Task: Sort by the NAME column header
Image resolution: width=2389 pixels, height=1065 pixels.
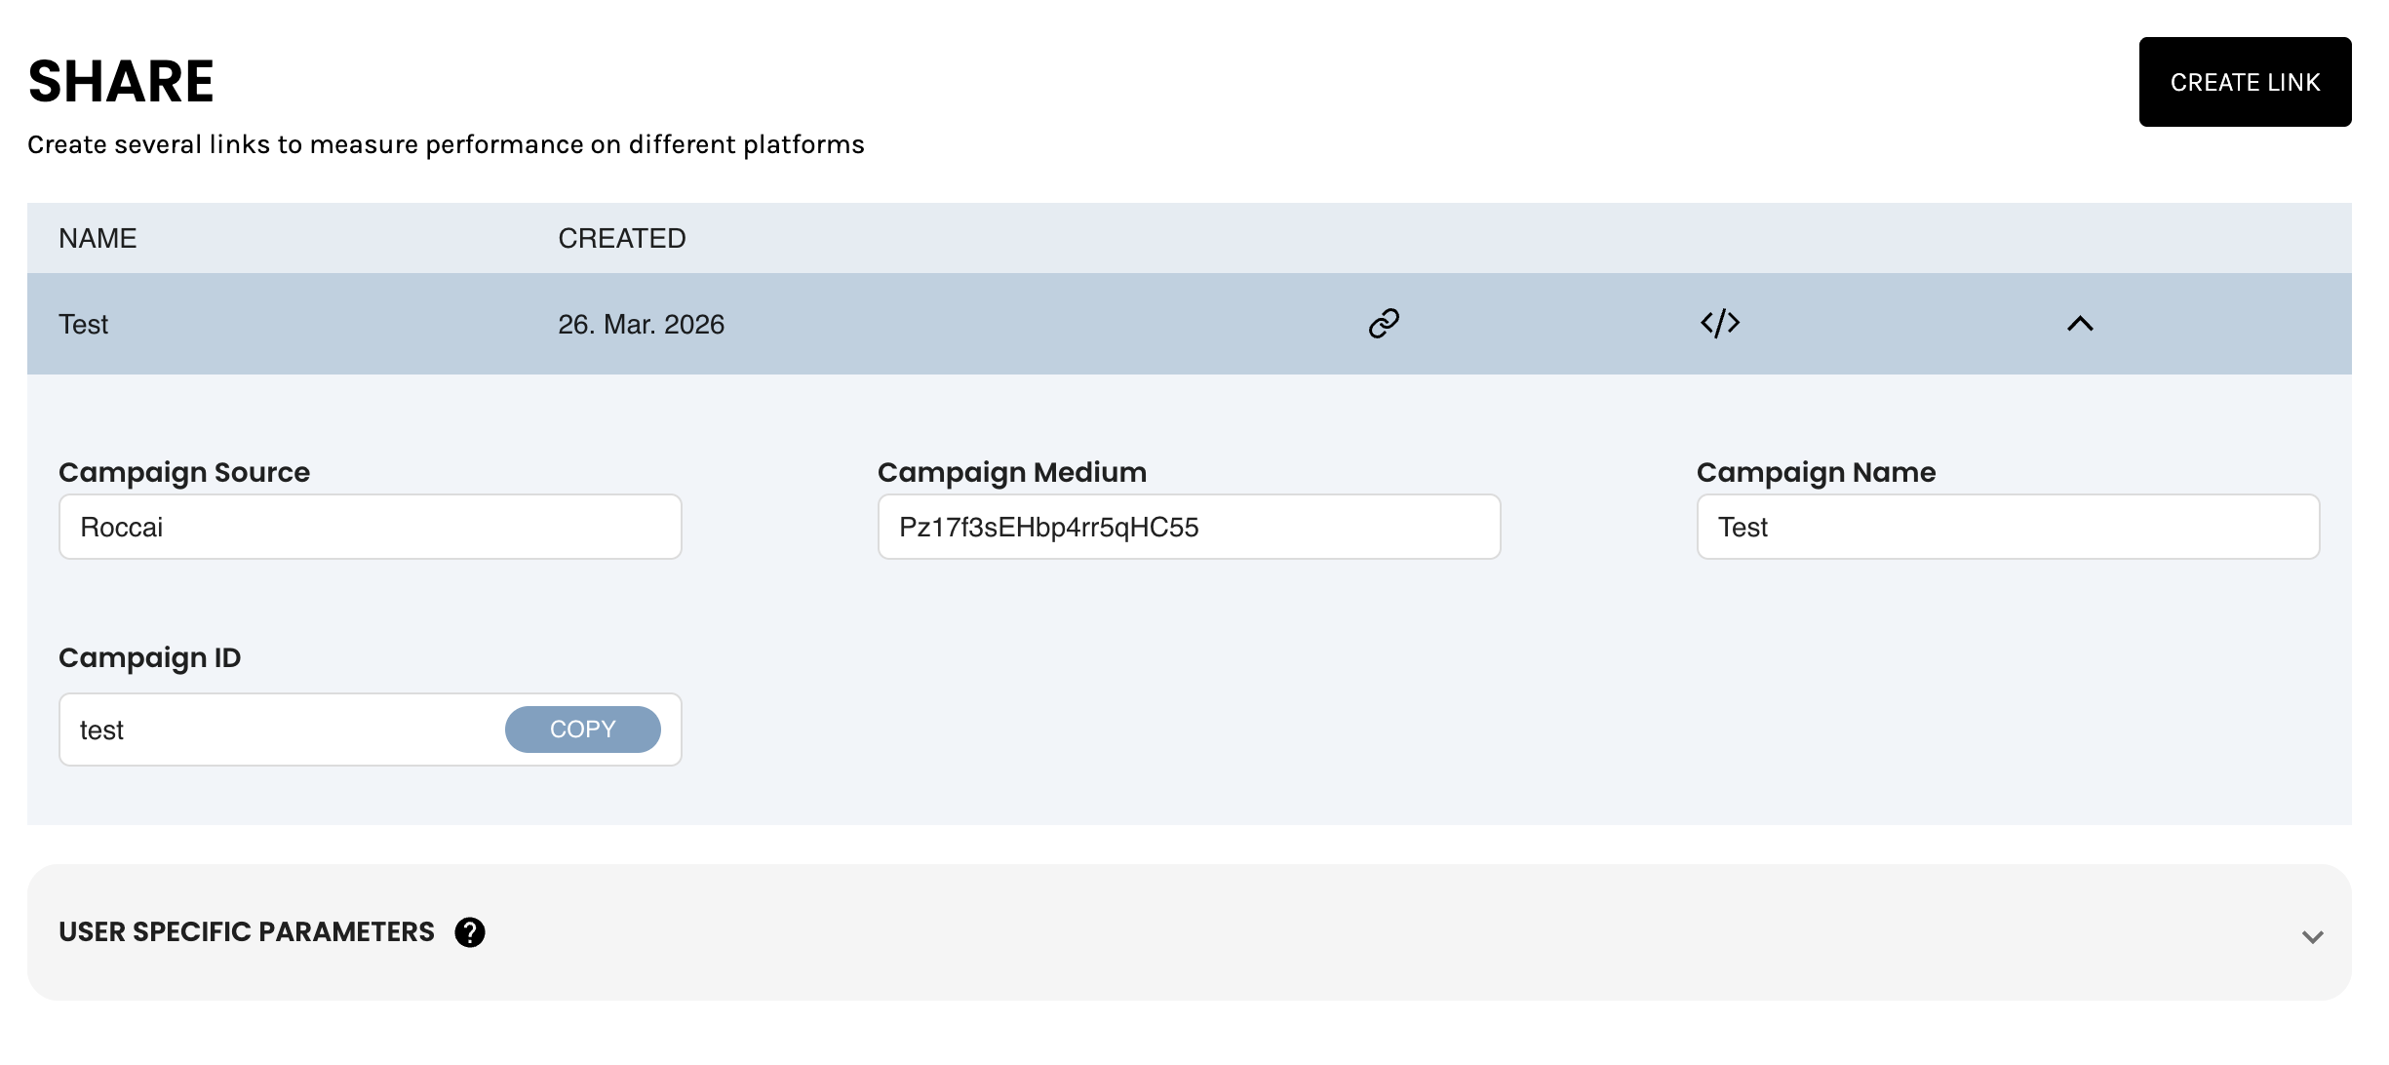Action: (x=98, y=239)
